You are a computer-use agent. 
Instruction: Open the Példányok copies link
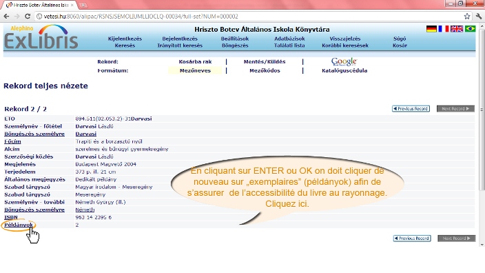(18, 225)
